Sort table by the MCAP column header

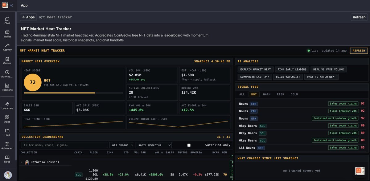click(x=216, y=152)
